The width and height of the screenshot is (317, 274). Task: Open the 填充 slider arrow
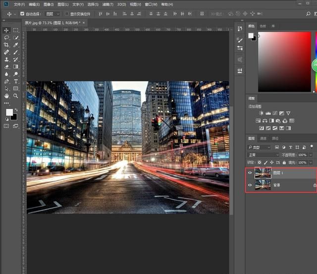[x=311, y=163]
